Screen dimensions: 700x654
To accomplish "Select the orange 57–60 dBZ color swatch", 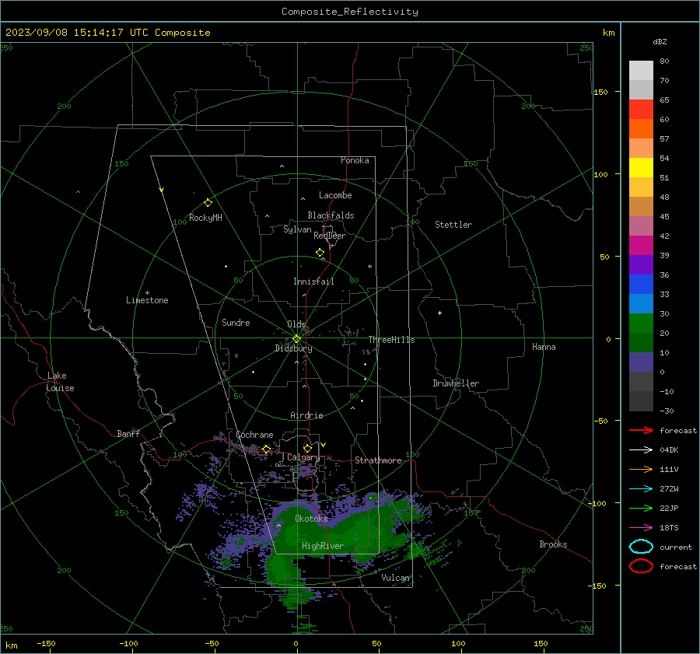I will pyautogui.click(x=641, y=128).
